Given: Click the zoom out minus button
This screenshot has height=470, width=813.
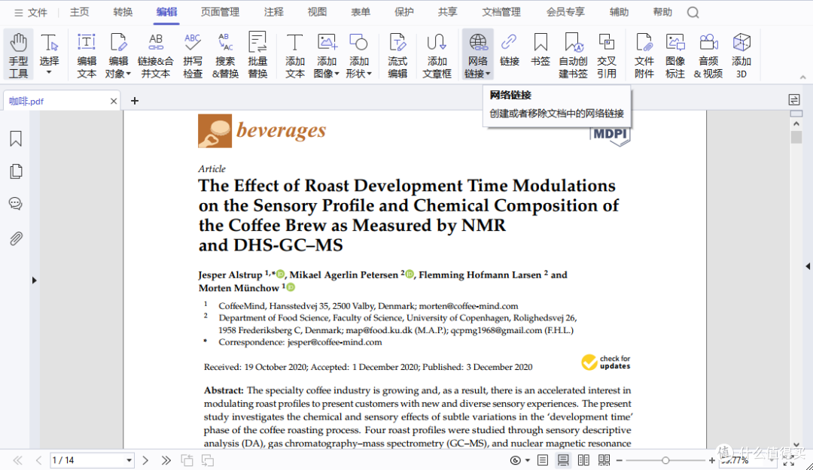Looking at the screenshot, I should coord(619,460).
